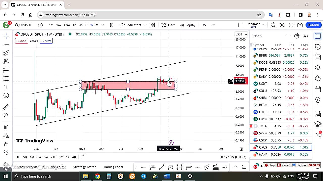Select the All date range
323x181 pixels.
click(x=74, y=157)
